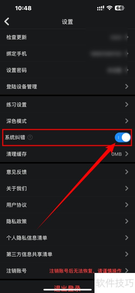View the 用户协议 link
The image size is (135, 293).
[x=67, y=205]
